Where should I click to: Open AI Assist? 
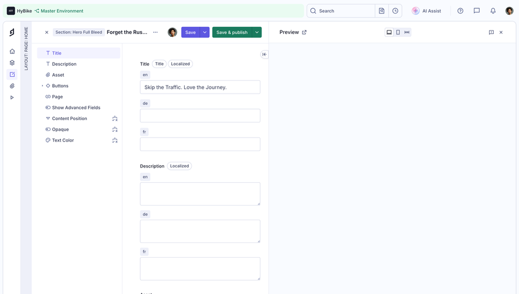click(x=426, y=11)
